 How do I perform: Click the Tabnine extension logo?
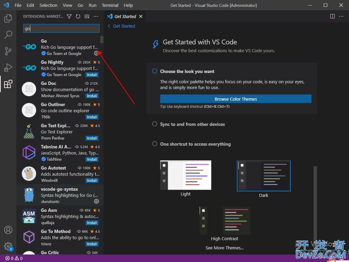point(29,152)
